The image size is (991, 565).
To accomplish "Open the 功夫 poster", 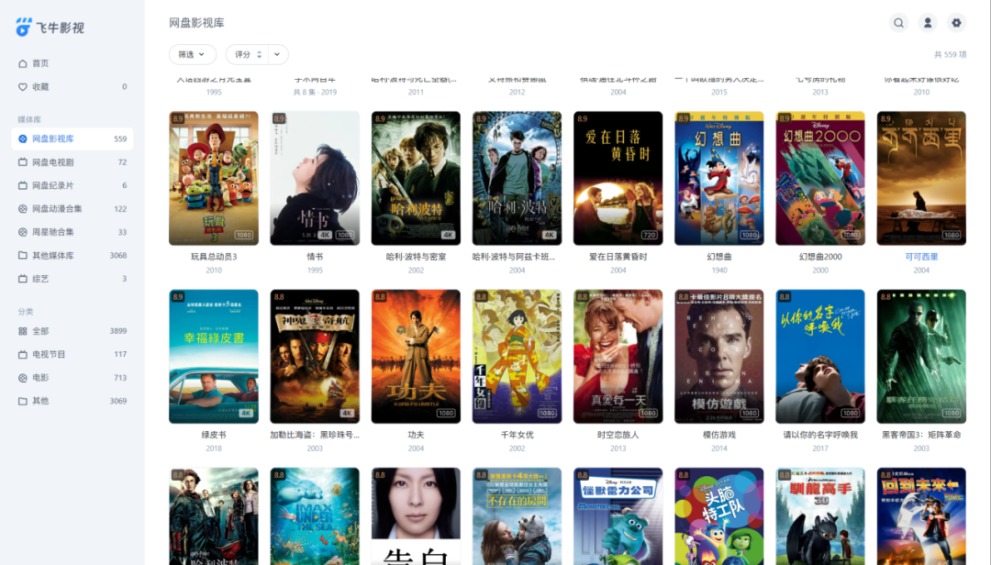I will [416, 357].
